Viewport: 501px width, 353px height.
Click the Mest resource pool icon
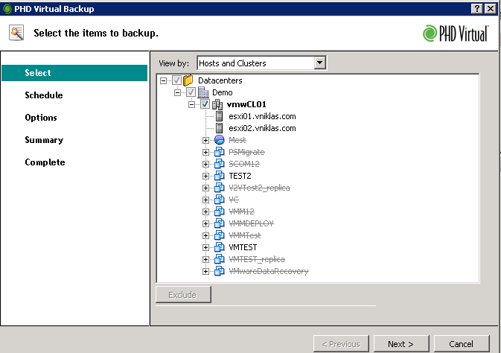click(x=219, y=140)
